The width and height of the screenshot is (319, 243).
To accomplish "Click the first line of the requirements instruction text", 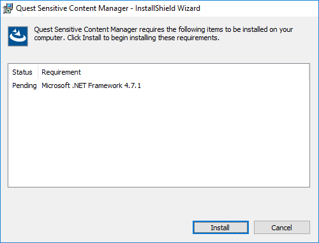I will pos(163,29).
